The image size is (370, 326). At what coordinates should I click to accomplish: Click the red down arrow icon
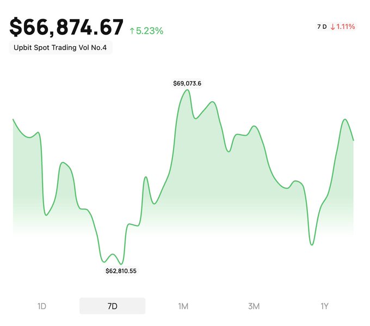pos(332,27)
